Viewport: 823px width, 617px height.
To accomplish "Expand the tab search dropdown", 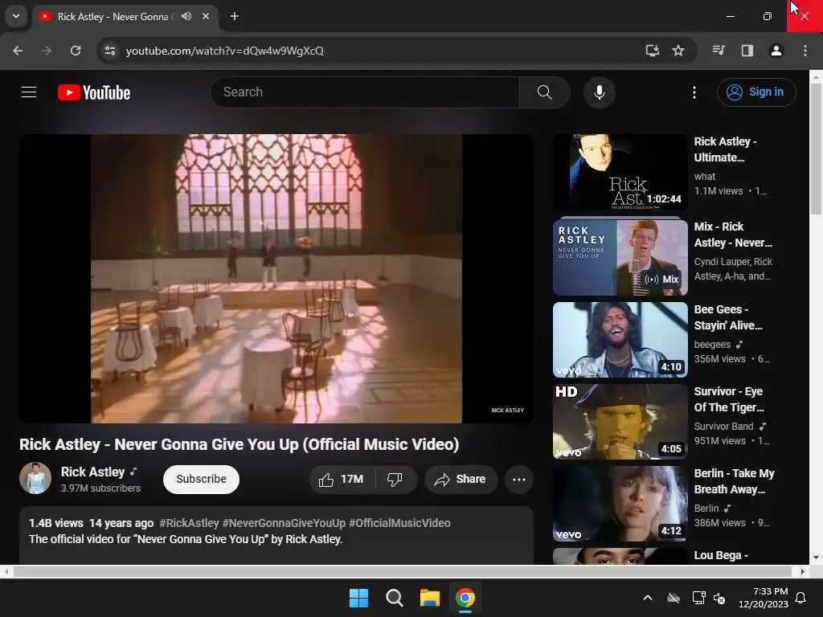I will 16,16.
